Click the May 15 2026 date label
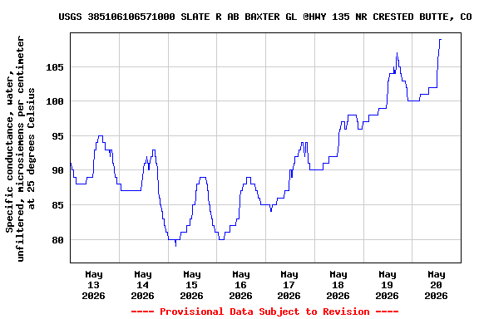Image resolution: width=479 pixels, height=319 pixels. 191,285
